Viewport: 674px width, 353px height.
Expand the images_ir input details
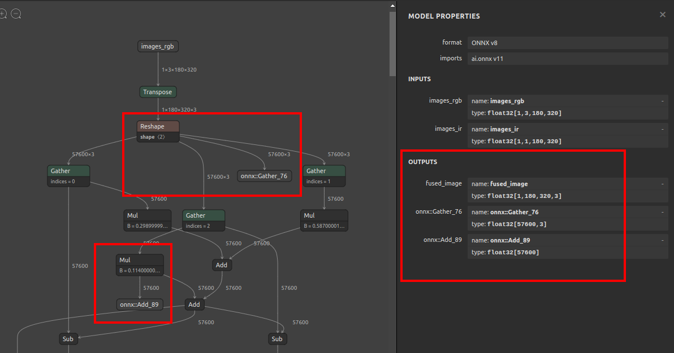click(662, 129)
